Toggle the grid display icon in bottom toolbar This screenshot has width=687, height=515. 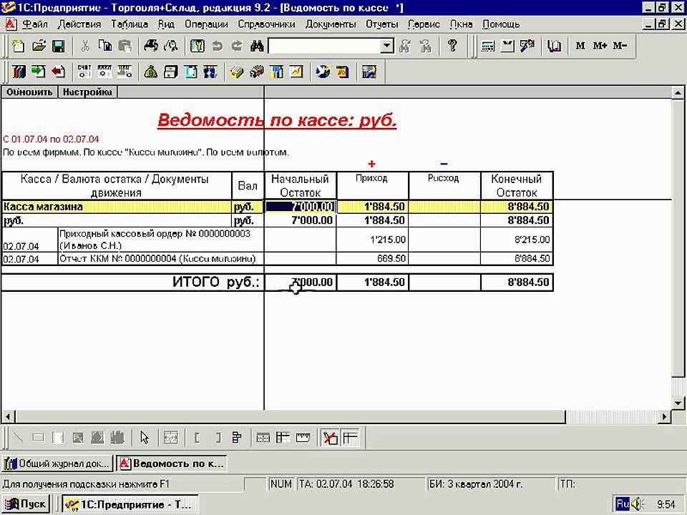350,438
